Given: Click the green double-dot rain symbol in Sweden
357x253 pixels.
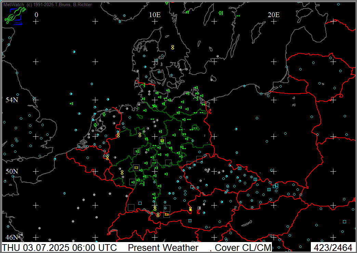Looking at the screenshot, I should pos(238,16).
